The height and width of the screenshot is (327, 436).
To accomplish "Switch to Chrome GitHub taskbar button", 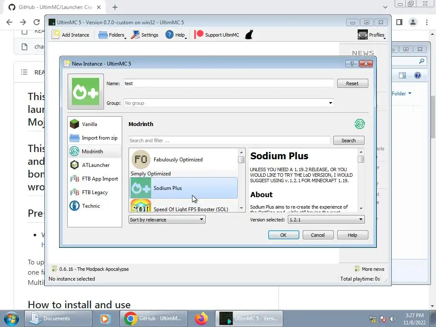I will pos(154,318).
